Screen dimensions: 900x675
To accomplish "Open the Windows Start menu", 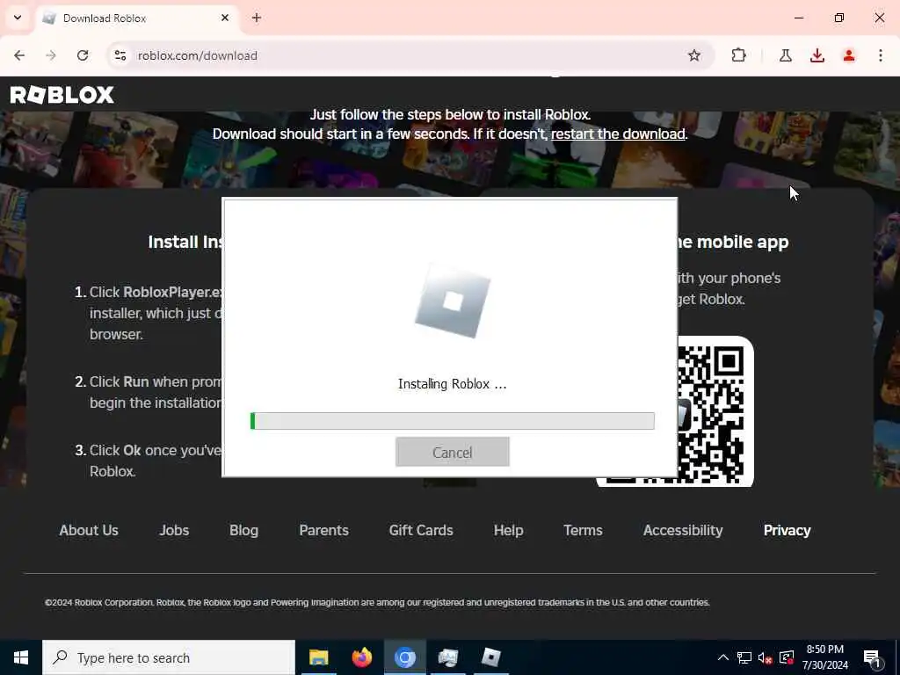I will [21, 657].
